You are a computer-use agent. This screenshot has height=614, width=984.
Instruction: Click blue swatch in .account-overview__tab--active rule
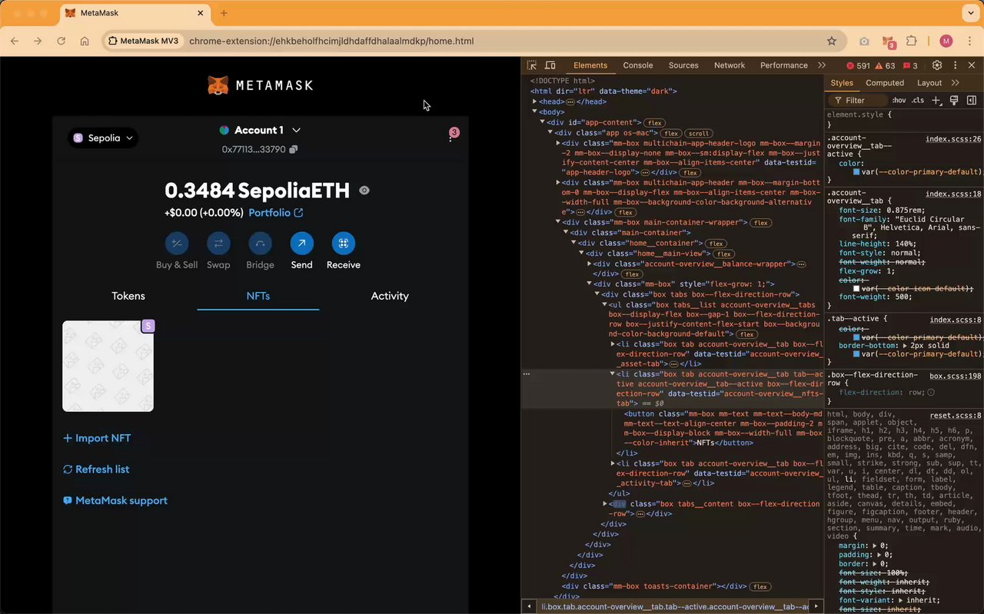tap(856, 172)
